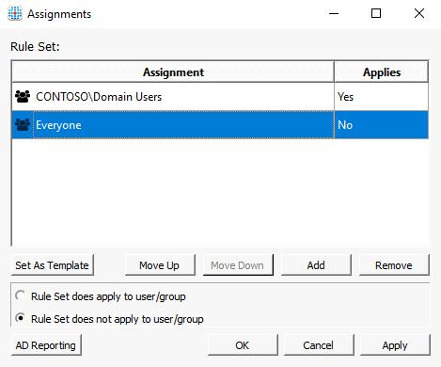
Task: Cancel the Assignments dialog
Action: pyautogui.click(x=319, y=345)
